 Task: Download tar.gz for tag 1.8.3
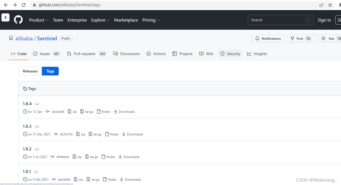(95, 134)
